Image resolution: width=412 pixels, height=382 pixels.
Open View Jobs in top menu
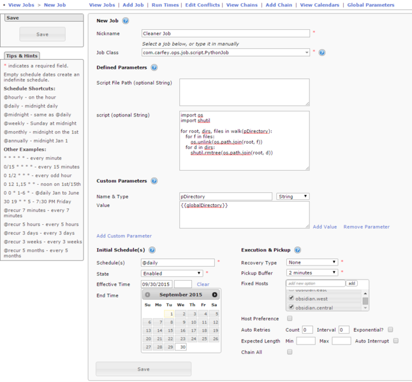click(x=102, y=4)
